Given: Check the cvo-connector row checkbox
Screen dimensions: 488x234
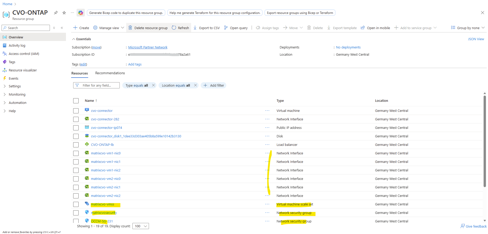Looking at the screenshot, I should (x=76, y=111).
